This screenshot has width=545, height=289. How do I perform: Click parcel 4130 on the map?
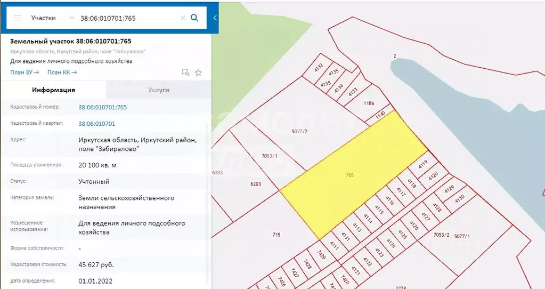tap(460, 199)
